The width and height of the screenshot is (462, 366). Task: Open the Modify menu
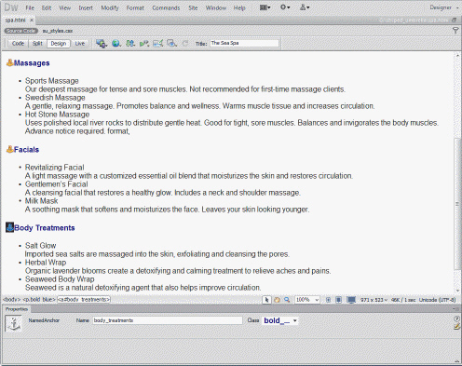click(x=110, y=7)
